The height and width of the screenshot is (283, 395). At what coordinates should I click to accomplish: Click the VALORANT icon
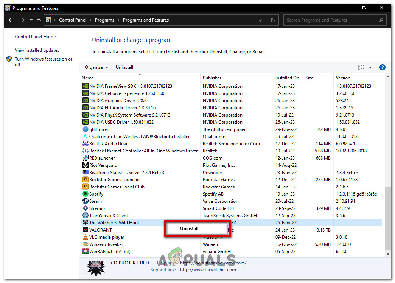coord(86,230)
